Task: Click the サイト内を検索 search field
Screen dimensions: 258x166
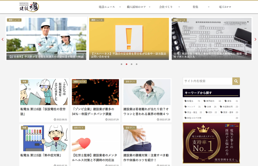Action: [208, 81]
